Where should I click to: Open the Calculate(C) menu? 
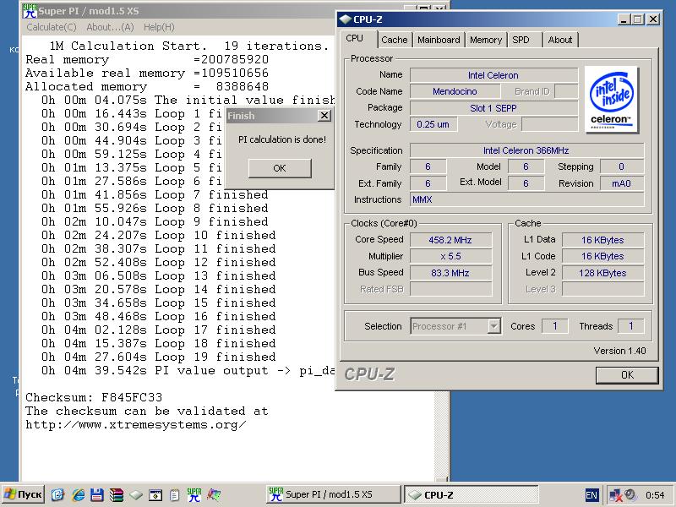52,27
